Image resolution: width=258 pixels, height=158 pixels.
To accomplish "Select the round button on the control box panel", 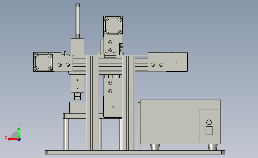I will coord(209,122).
